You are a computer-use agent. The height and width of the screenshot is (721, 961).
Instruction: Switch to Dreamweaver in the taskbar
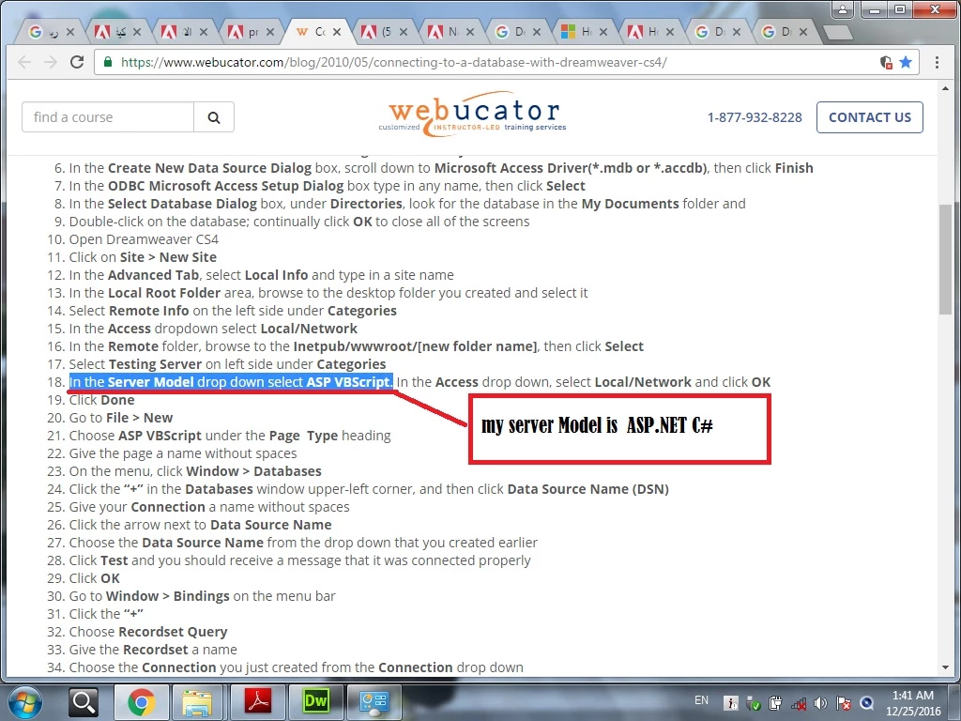point(315,702)
